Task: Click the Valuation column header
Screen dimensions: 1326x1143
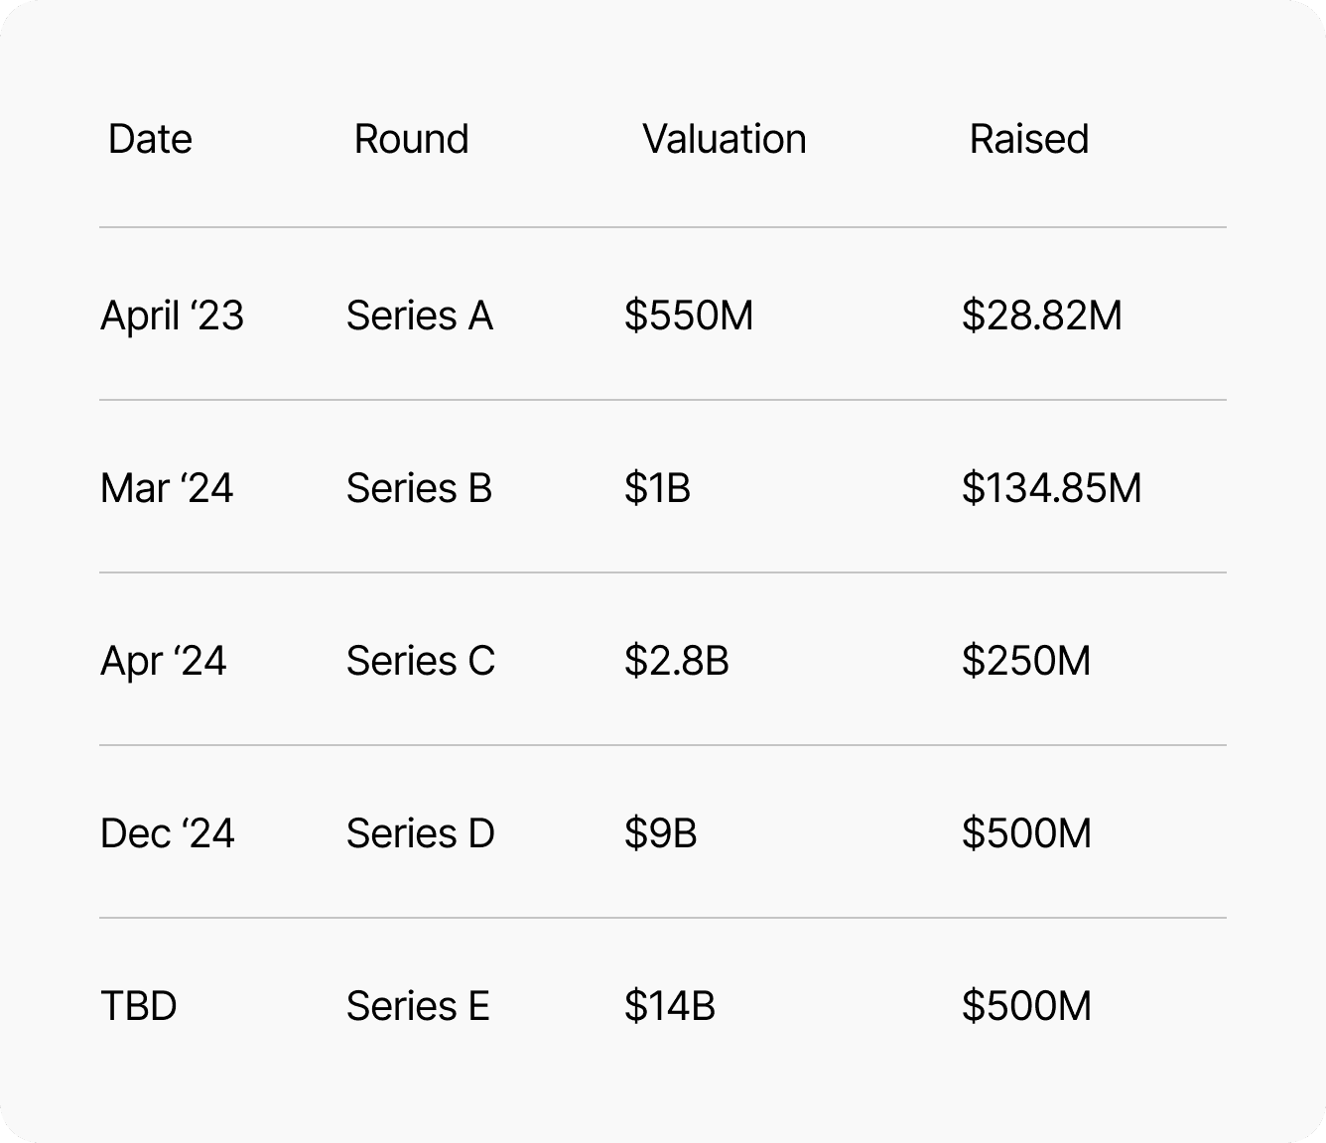Action: coord(725,139)
